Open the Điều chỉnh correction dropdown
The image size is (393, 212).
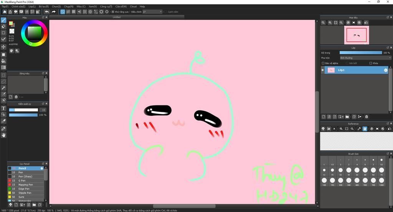tap(152, 12)
